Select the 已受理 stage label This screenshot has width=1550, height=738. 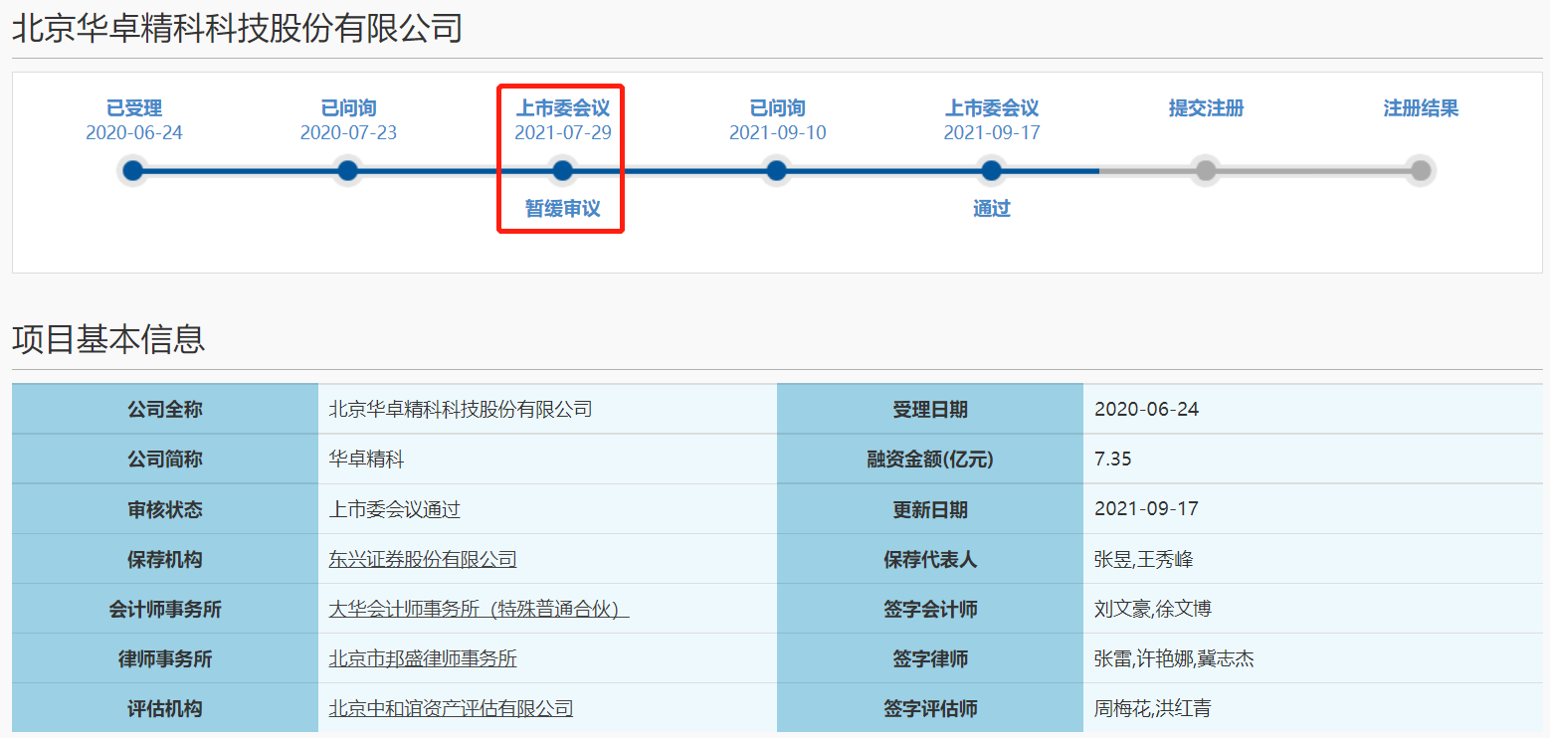[134, 108]
